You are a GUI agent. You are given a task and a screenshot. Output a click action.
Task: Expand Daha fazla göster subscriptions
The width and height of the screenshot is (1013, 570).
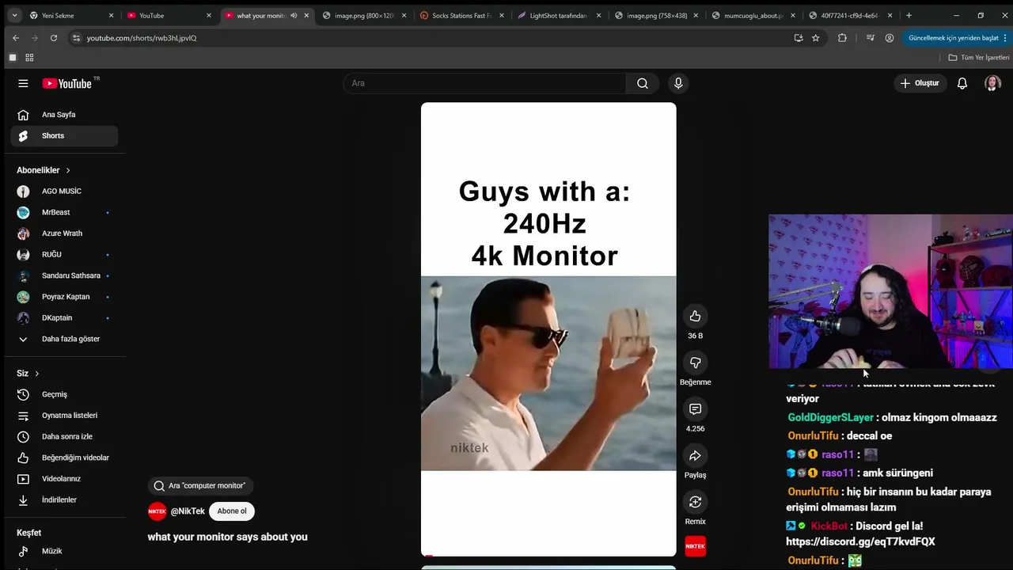(x=64, y=339)
